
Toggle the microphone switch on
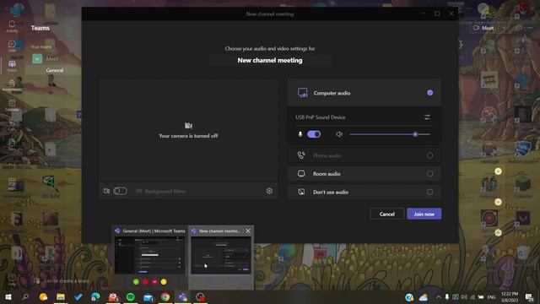click(314, 134)
